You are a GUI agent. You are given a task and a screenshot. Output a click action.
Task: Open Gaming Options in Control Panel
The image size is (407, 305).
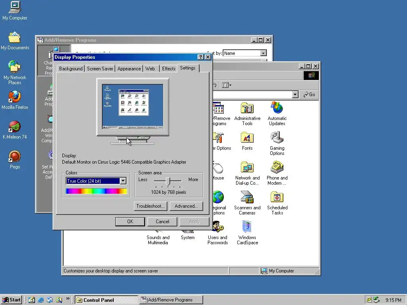click(277, 144)
